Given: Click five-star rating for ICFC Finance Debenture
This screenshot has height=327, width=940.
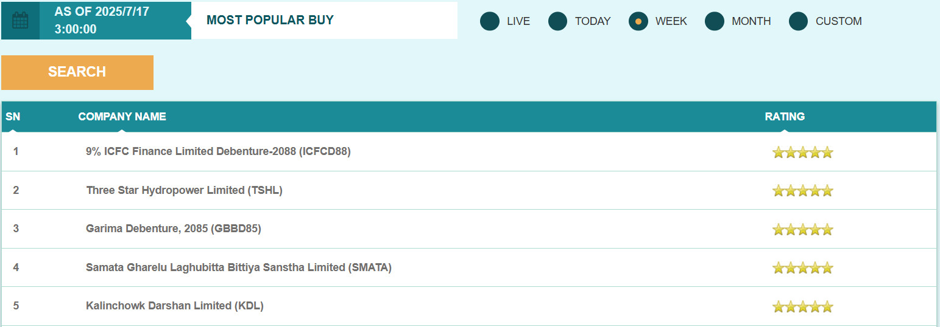Looking at the screenshot, I should (x=802, y=152).
